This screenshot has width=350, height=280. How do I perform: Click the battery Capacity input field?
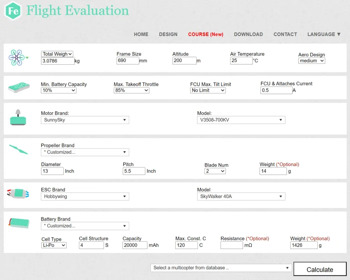(x=135, y=245)
